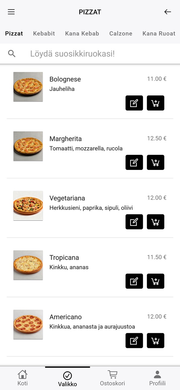Add Margherita pizza to cart
The height and width of the screenshot is (390, 180).
pyautogui.click(x=156, y=162)
